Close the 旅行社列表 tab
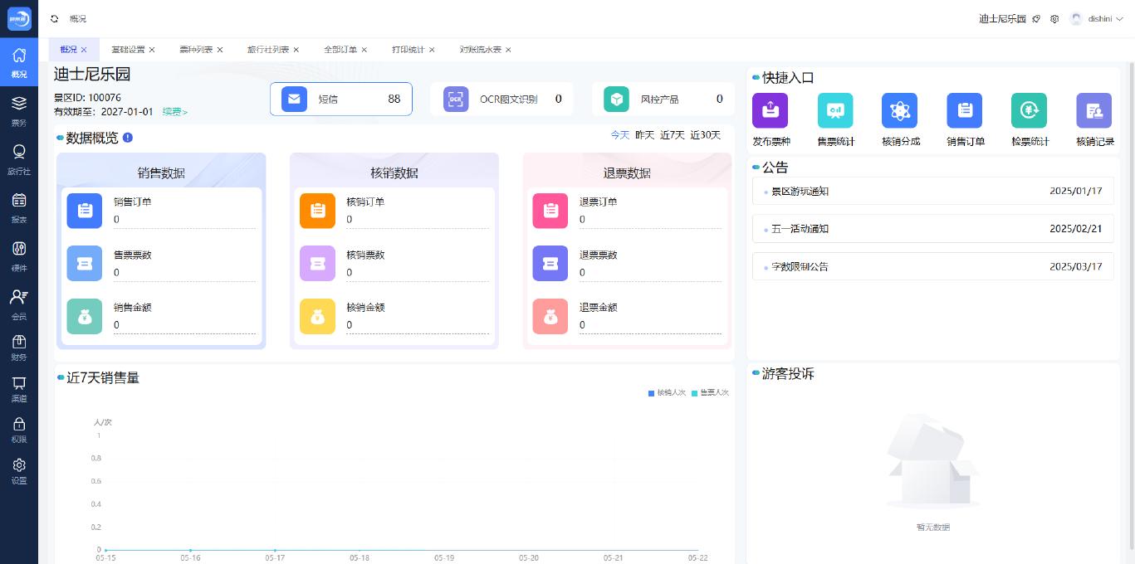Viewport: 1135px width, 564px height. [296, 50]
